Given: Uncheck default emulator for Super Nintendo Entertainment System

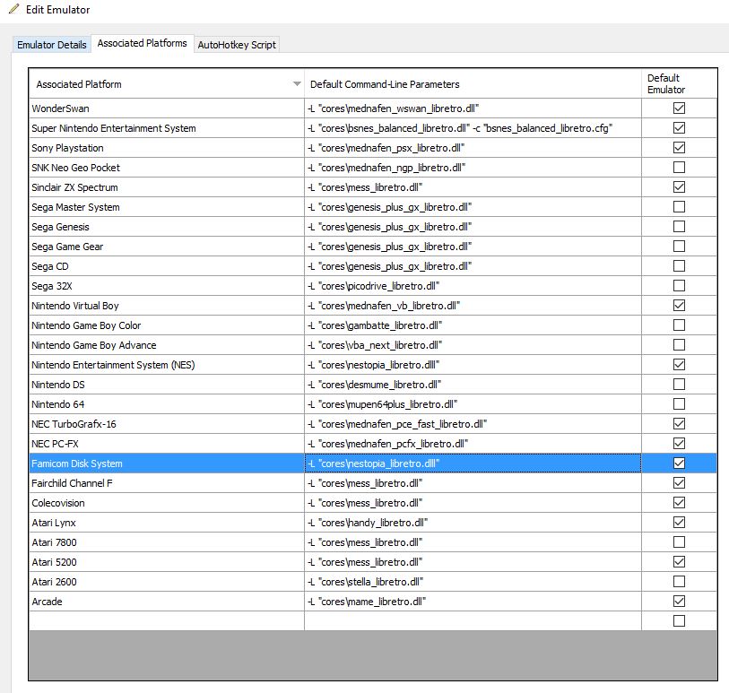Looking at the screenshot, I should pos(680,128).
